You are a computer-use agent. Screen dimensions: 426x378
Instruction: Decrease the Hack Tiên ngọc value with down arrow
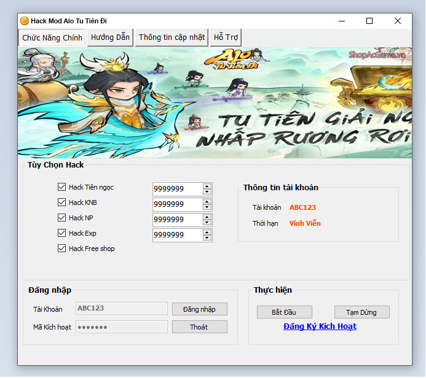coord(207,191)
